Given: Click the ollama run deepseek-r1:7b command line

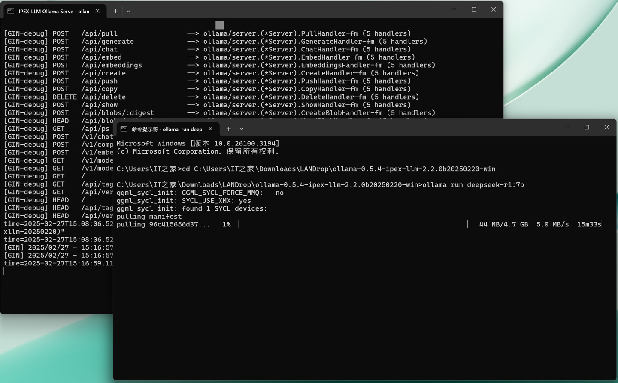Looking at the screenshot, I should 473,185.
